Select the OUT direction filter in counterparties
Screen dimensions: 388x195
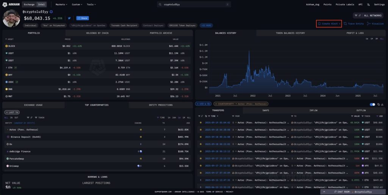[x=16, y=118]
